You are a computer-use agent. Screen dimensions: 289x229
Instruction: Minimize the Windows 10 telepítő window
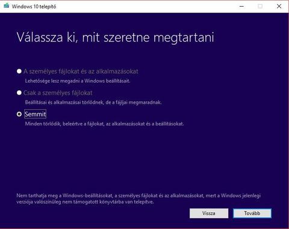click(x=241, y=6)
